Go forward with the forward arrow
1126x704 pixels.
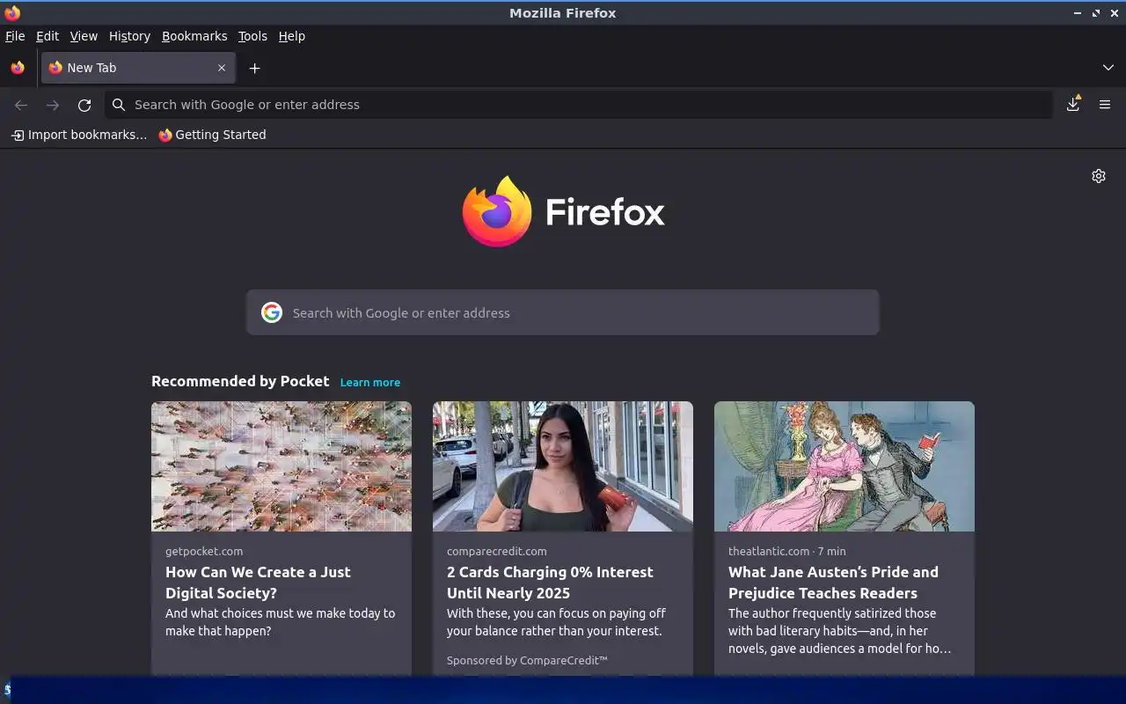coord(53,105)
